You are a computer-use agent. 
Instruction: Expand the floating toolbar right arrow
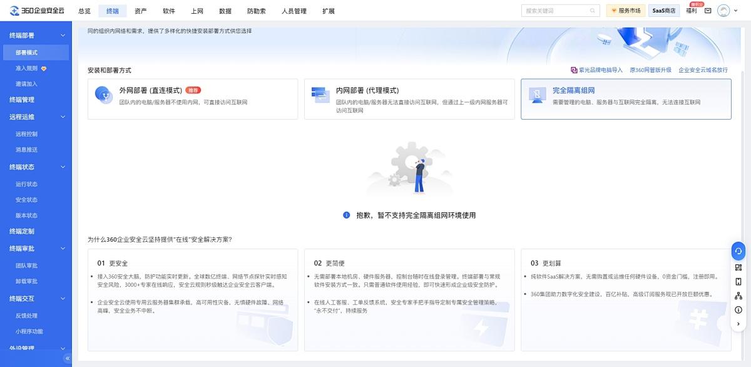tap(738, 324)
